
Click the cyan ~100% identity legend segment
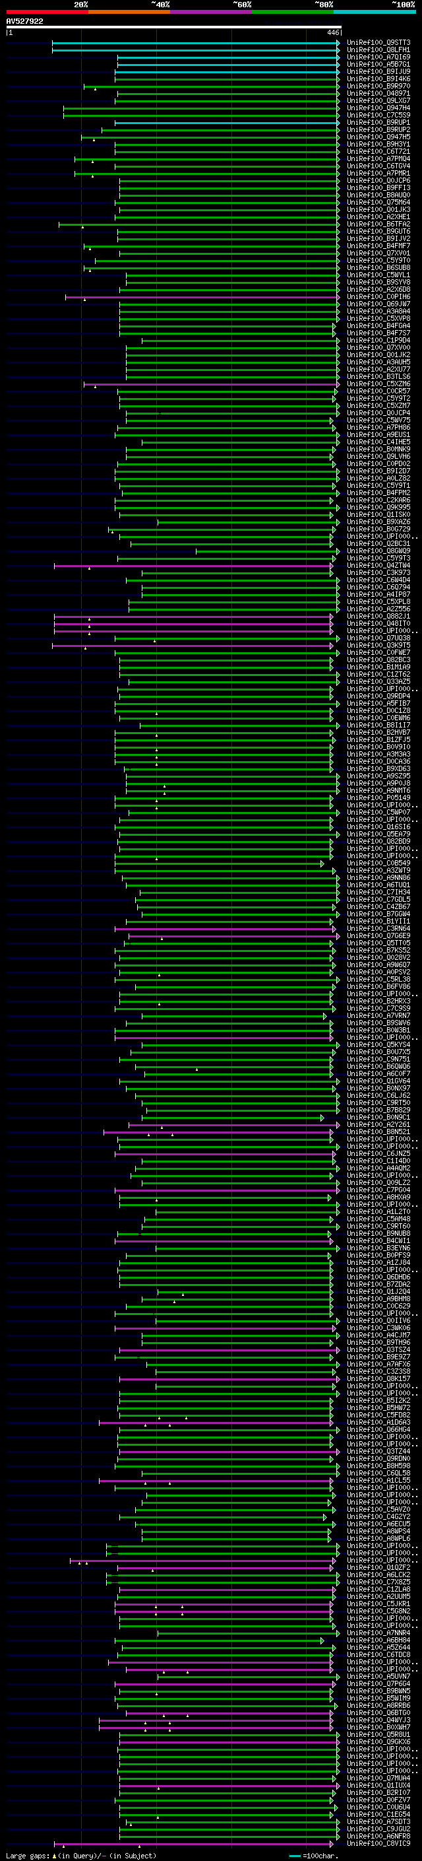pyautogui.click(x=375, y=12)
